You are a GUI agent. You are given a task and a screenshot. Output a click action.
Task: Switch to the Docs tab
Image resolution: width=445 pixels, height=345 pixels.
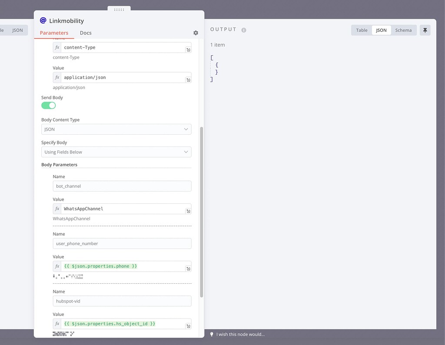[x=86, y=33]
